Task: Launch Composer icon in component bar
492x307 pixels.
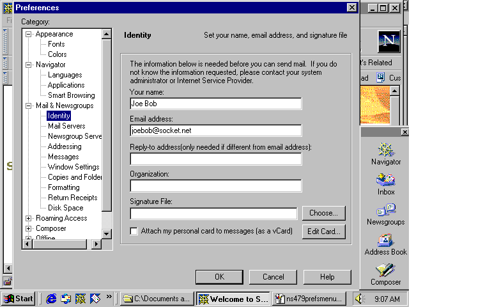Action: 386,274
